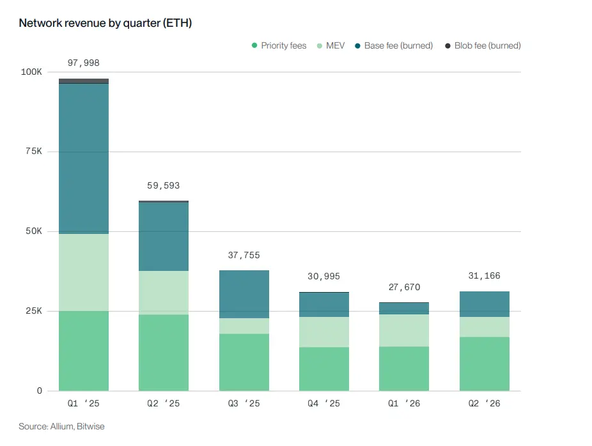Click the Q1 '26 axis label
Image resolution: width=592 pixels, height=446 pixels.
pyautogui.click(x=404, y=403)
